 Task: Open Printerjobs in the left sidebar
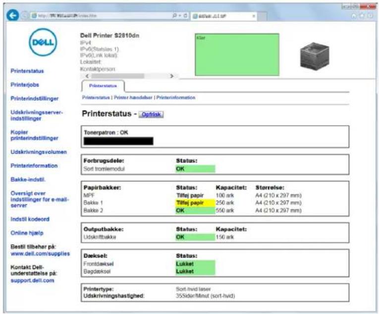(25, 85)
